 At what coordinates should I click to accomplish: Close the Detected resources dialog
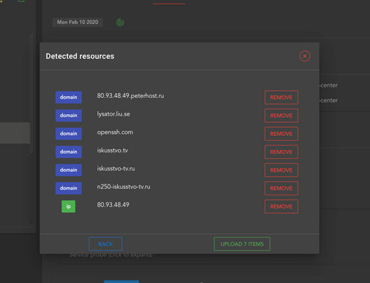(305, 56)
